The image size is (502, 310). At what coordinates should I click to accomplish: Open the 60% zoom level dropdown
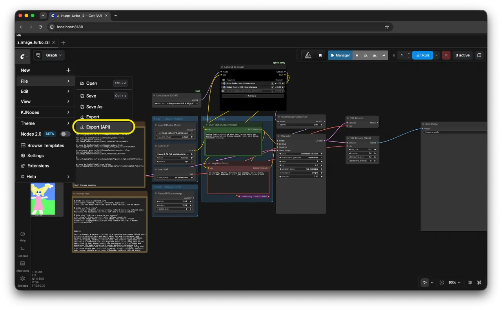[x=455, y=283]
